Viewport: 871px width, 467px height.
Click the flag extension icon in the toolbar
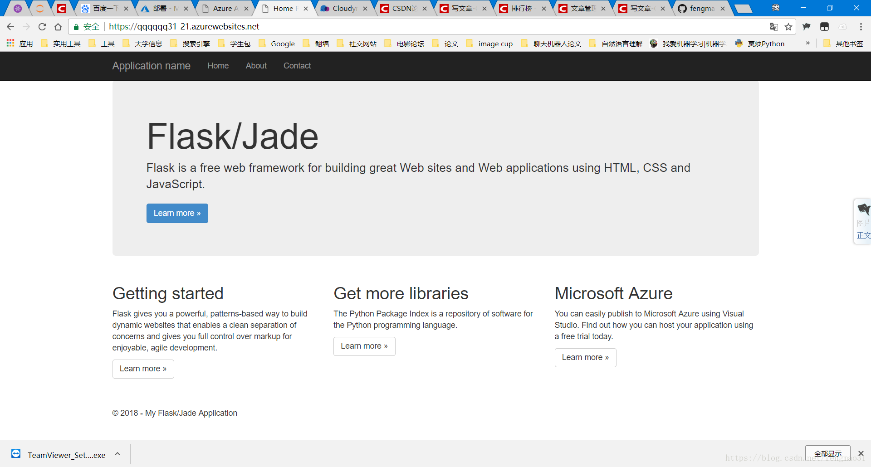[x=807, y=27]
